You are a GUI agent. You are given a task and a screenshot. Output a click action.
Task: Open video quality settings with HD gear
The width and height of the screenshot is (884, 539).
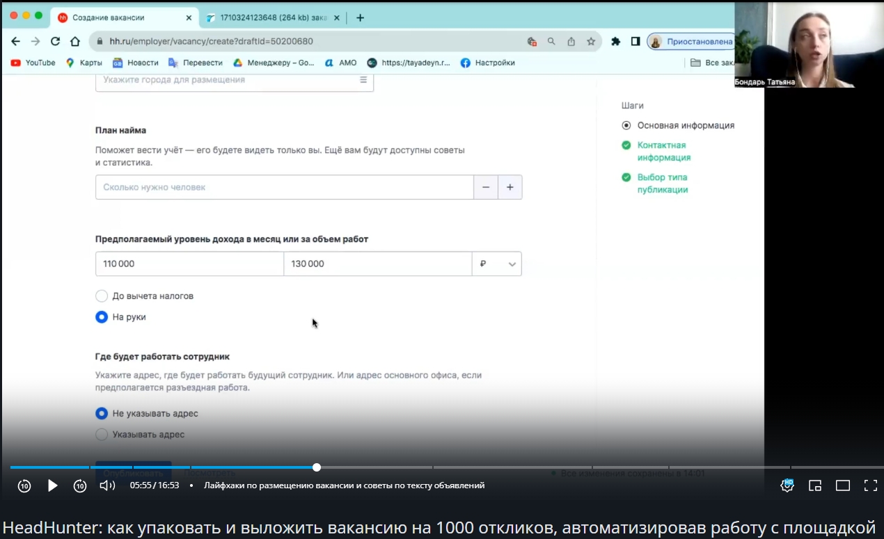point(787,485)
